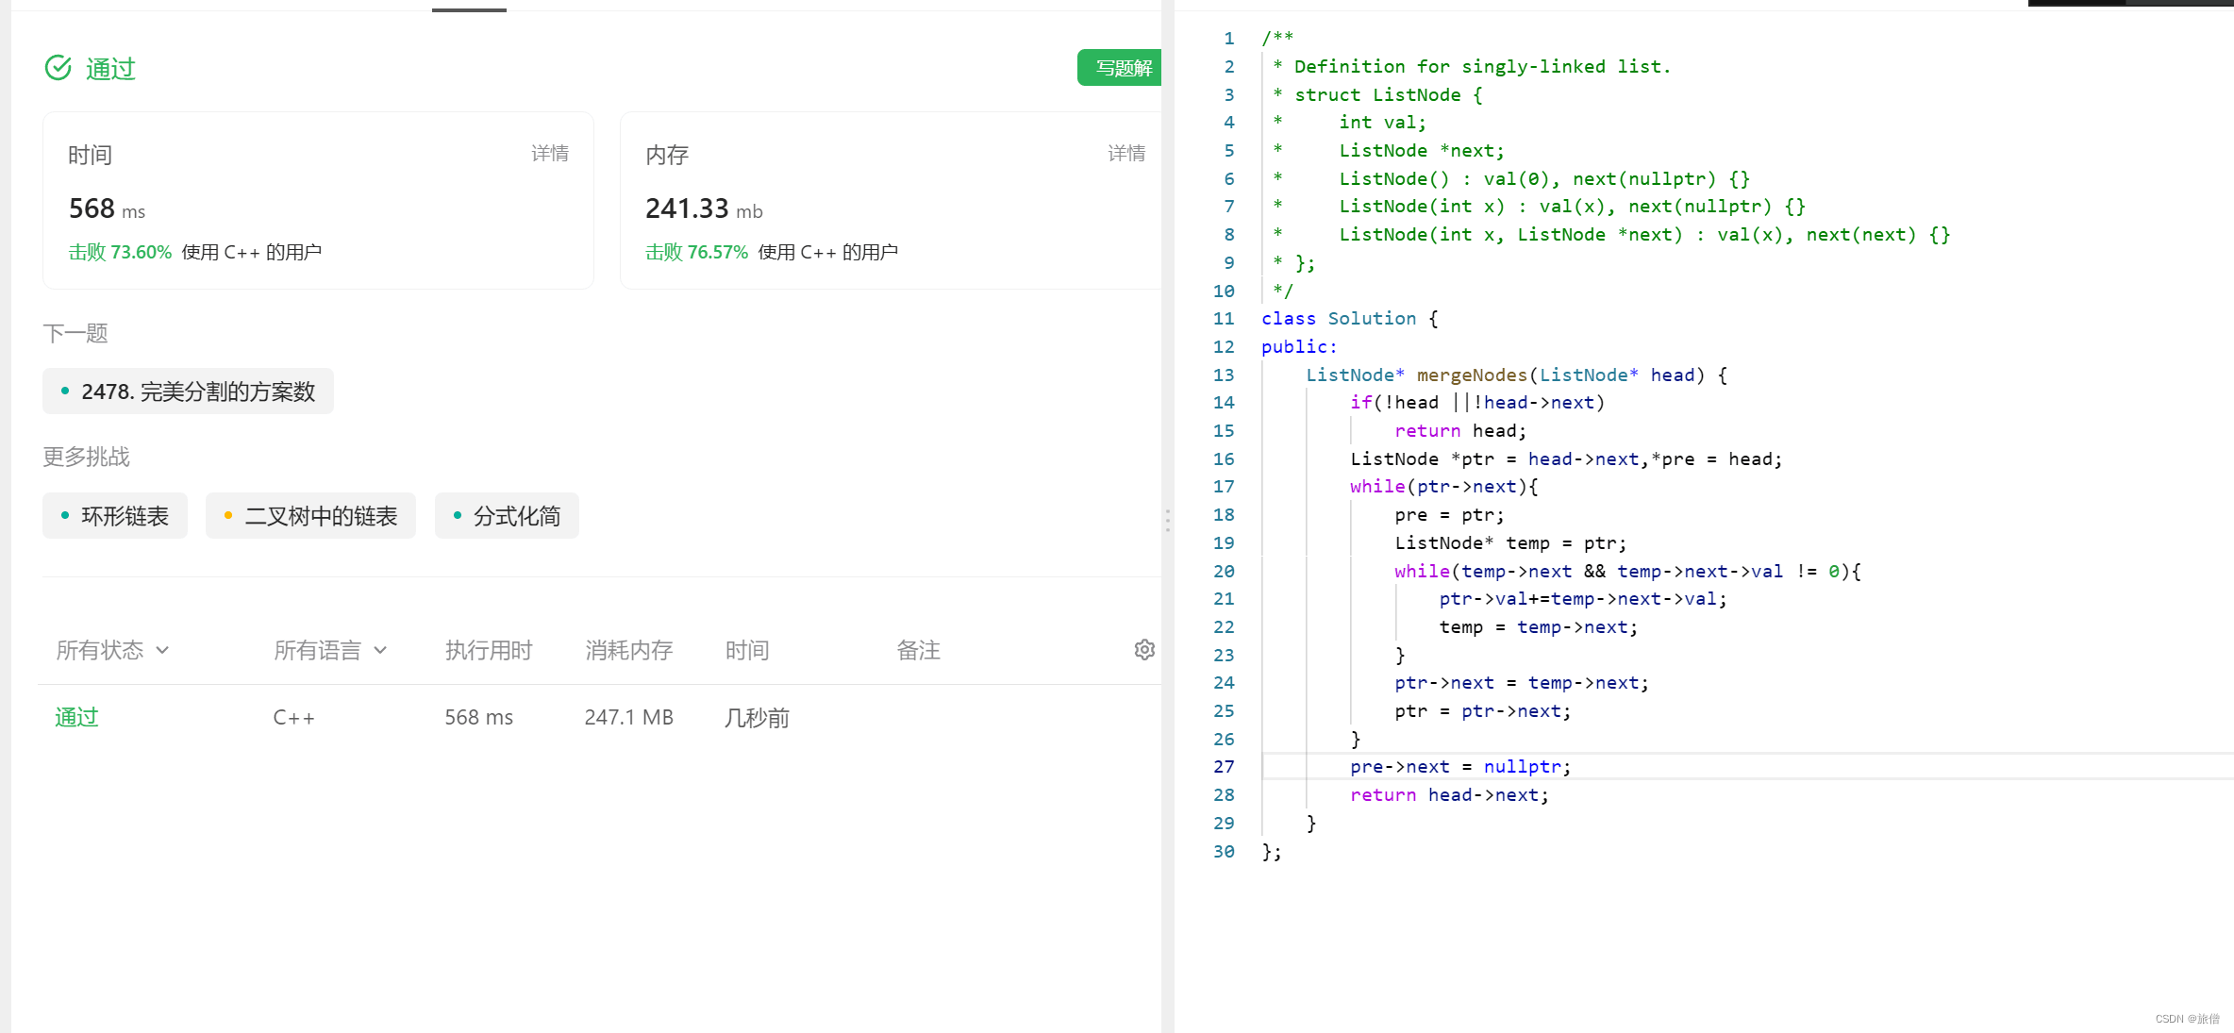This screenshot has height=1033, width=2234.
Task: Click line number 27 in the editor
Action: (1224, 767)
